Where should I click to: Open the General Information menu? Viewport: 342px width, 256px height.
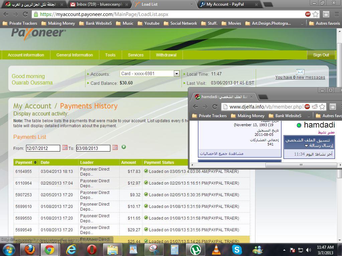click(x=75, y=55)
